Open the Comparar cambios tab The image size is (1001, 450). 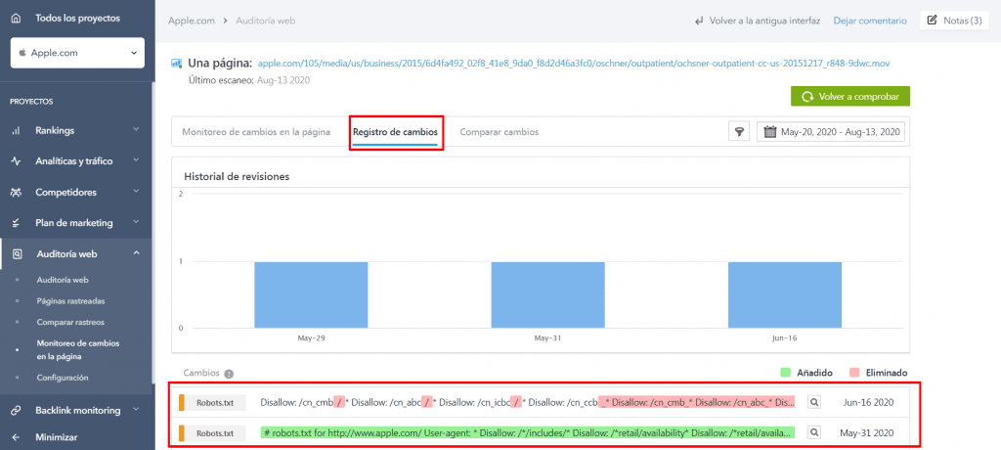pos(500,132)
